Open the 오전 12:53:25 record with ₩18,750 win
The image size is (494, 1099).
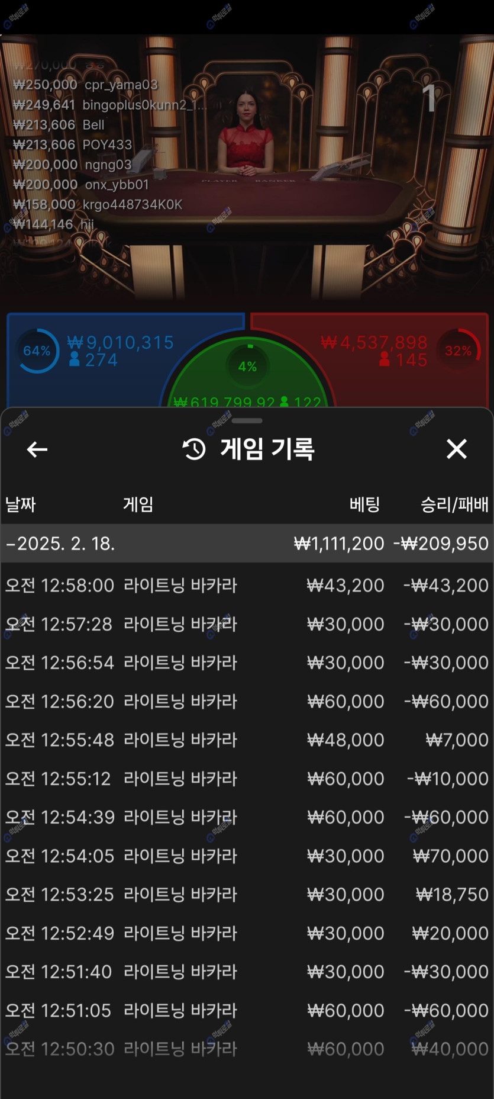coord(247,894)
